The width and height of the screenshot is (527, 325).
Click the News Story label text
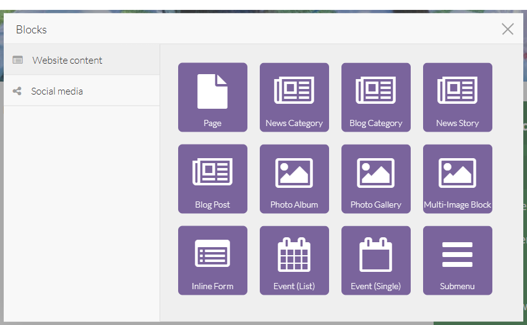[x=457, y=123]
